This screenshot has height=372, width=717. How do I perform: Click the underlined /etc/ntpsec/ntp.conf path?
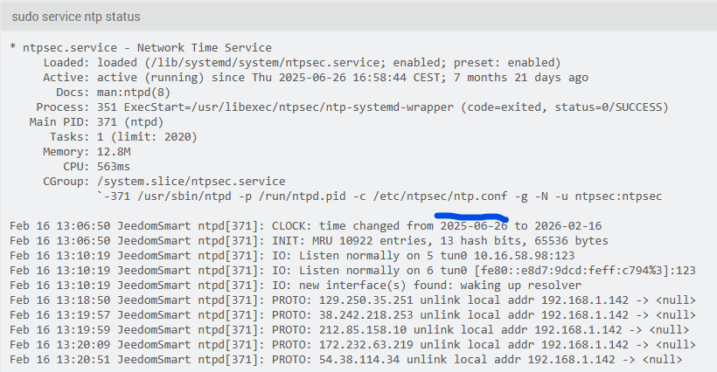(x=470, y=196)
